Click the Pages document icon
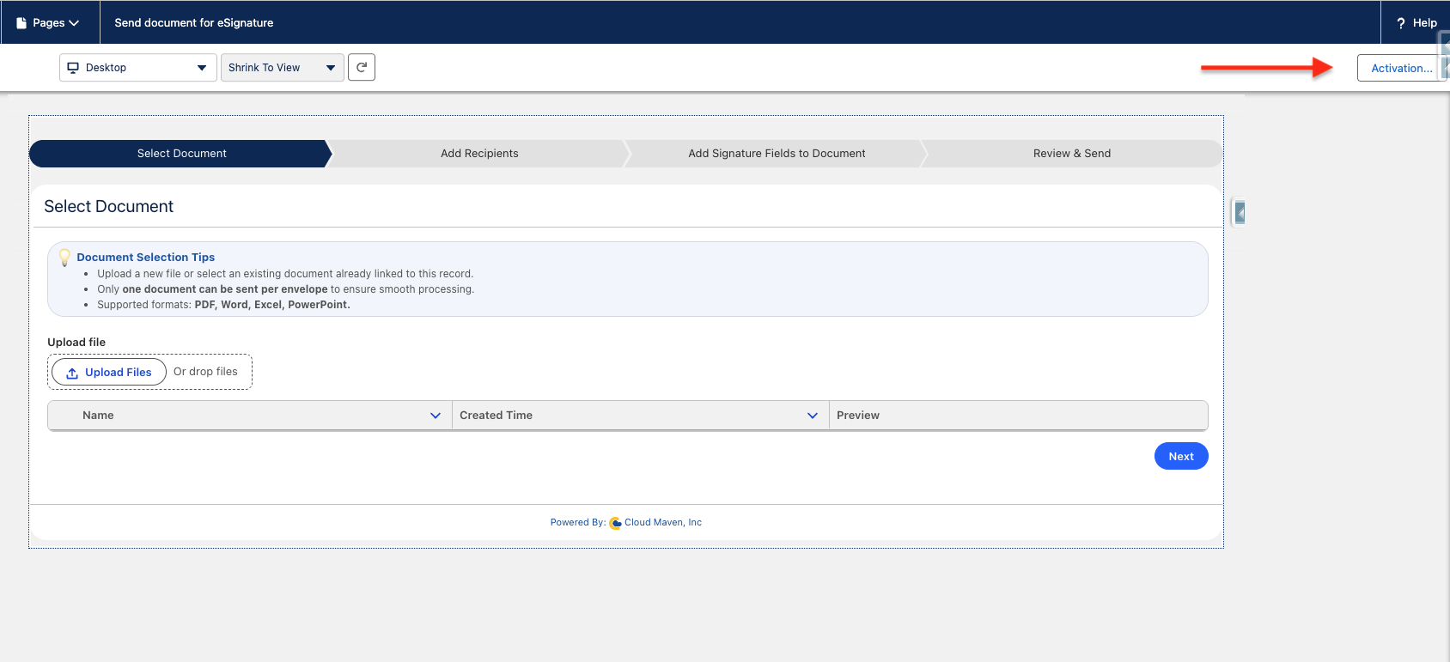 tap(21, 23)
